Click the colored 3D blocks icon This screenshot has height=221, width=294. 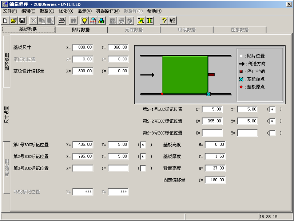tap(102, 21)
